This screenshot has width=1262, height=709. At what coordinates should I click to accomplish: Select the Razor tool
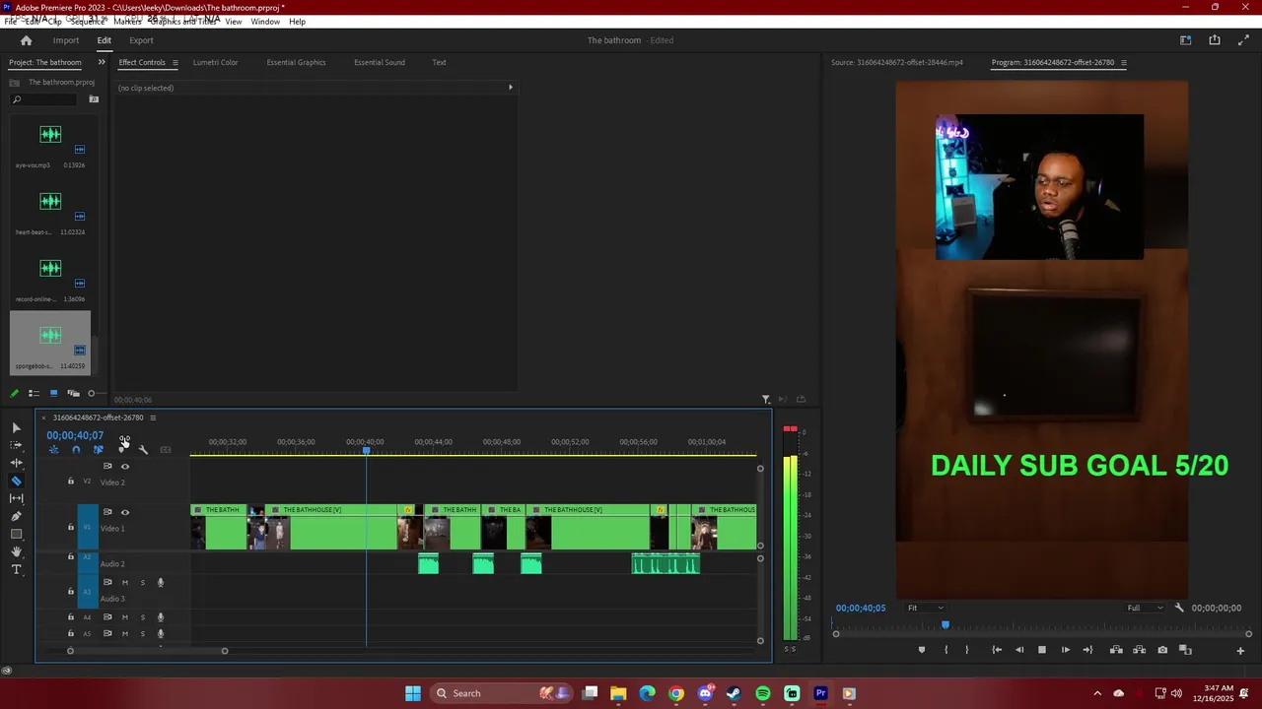(x=16, y=481)
